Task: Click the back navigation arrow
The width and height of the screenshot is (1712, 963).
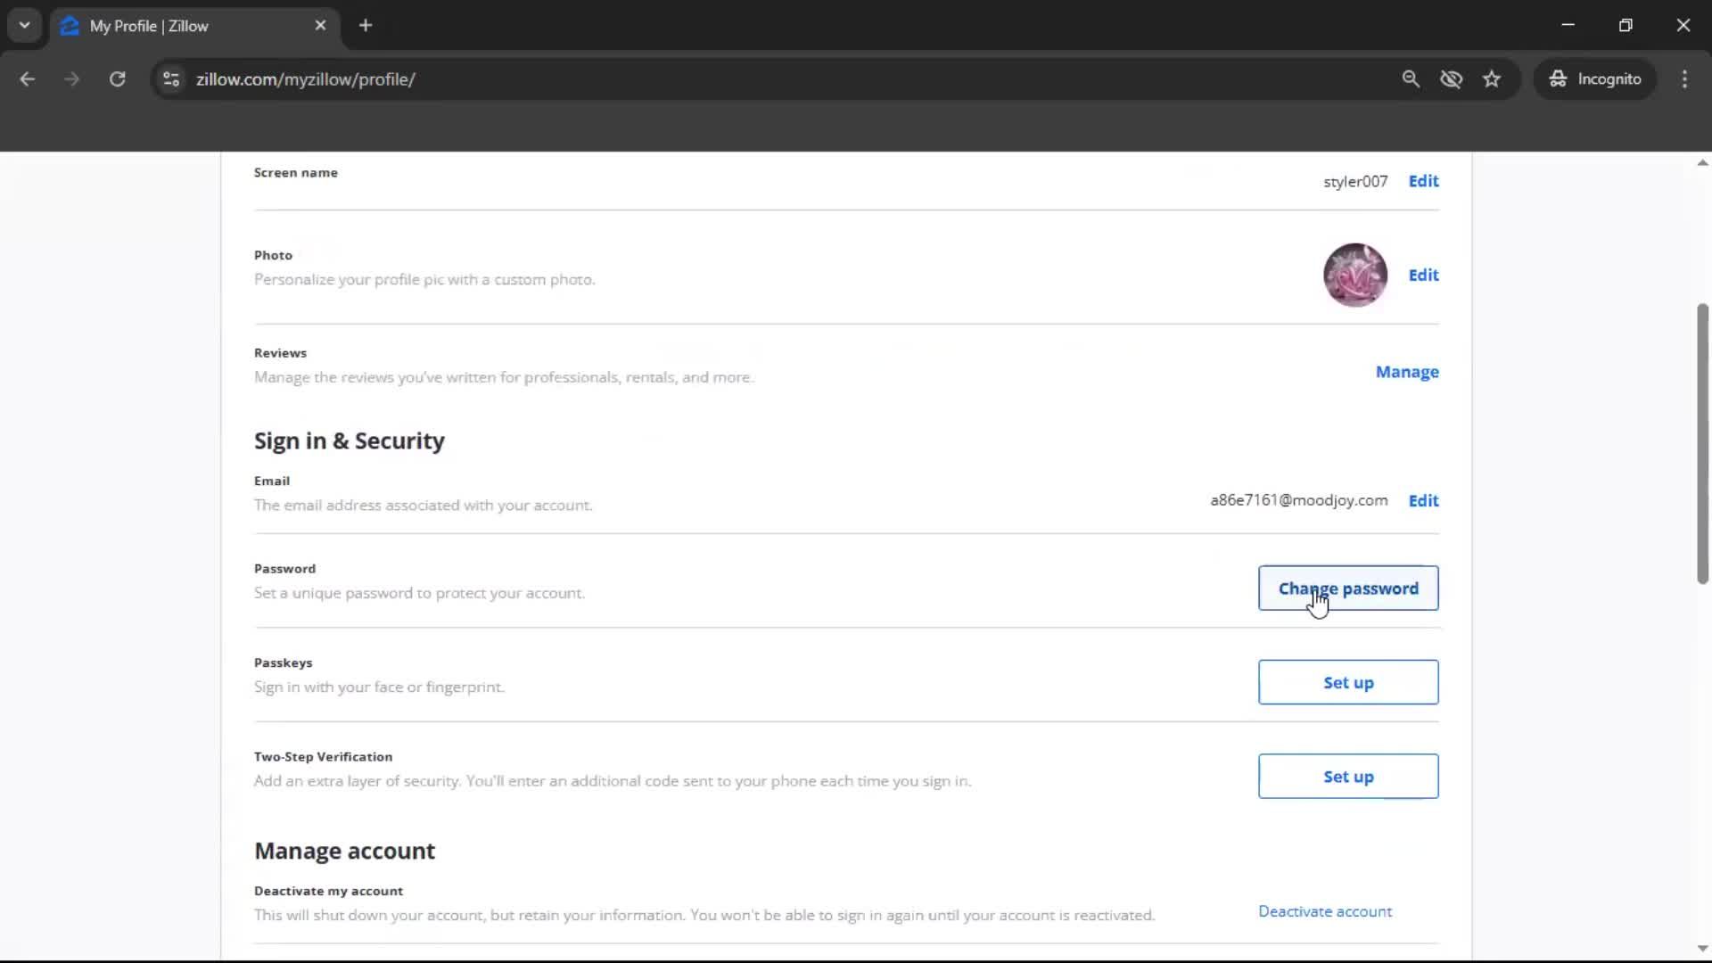Action: [27, 78]
